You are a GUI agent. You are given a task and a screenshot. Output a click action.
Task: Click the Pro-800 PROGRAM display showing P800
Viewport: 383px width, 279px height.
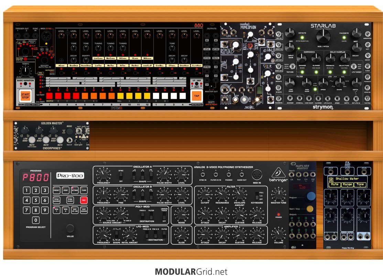click(x=36, y=178)
